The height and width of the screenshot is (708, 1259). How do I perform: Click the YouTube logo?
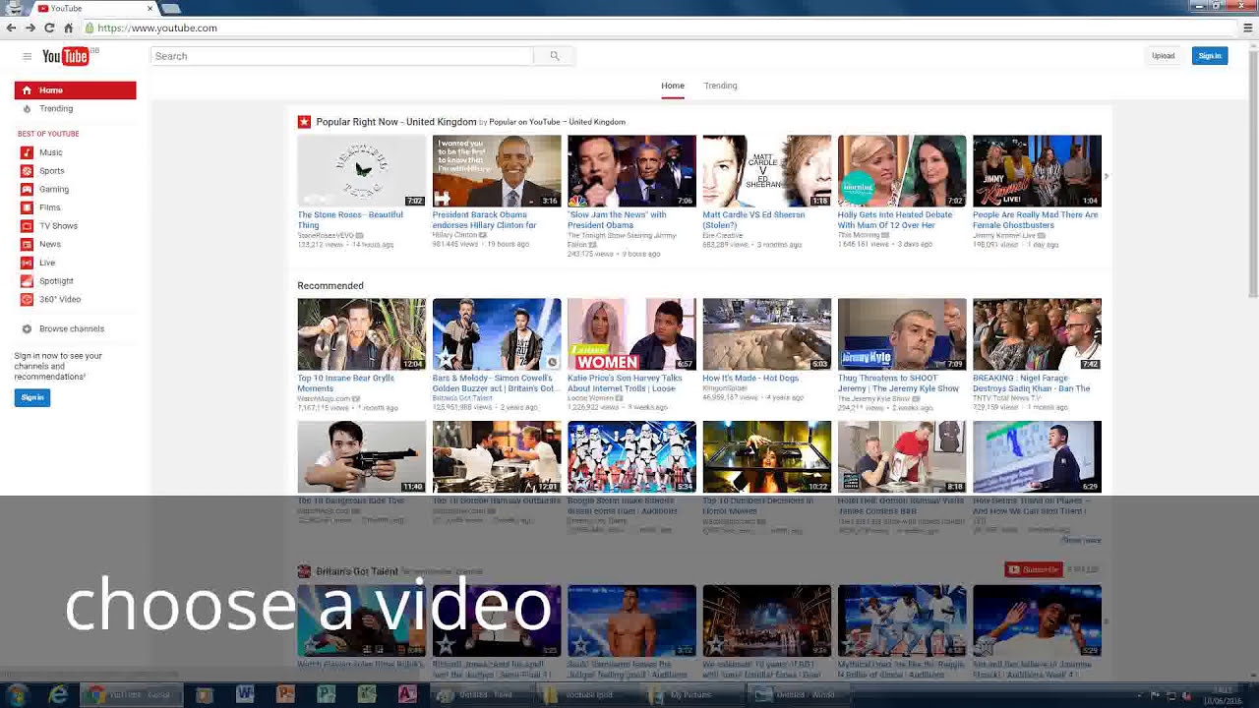(x=65, y=56)
